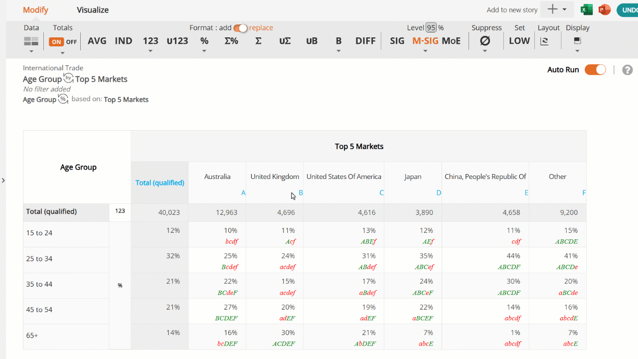Open the M-SIG dropdown arrow

tap(425, 51)
